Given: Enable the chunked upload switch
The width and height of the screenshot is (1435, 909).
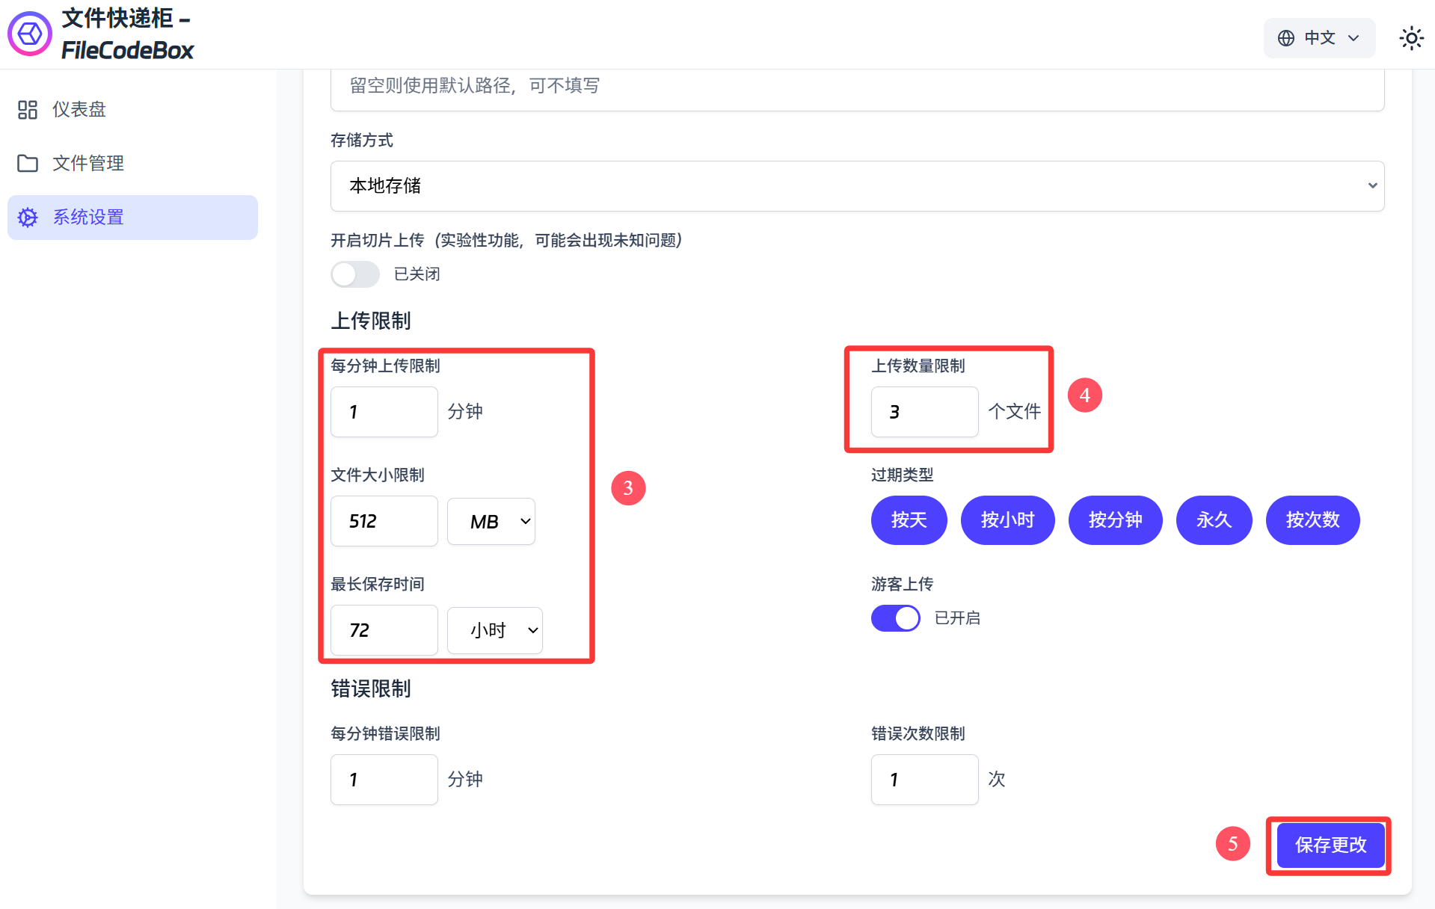Looking at the screenshot, I should point(355,274).
